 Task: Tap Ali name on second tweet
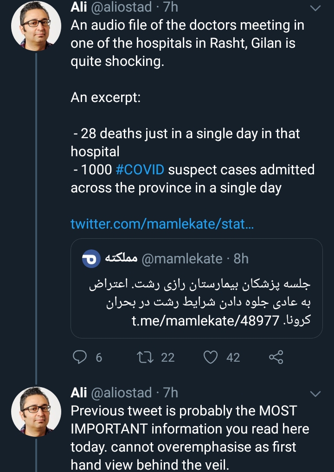tap(78, 393)
